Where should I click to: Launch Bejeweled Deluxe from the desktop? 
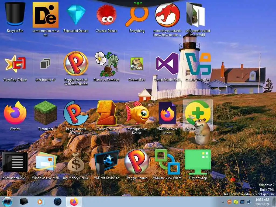click(76, 17)
